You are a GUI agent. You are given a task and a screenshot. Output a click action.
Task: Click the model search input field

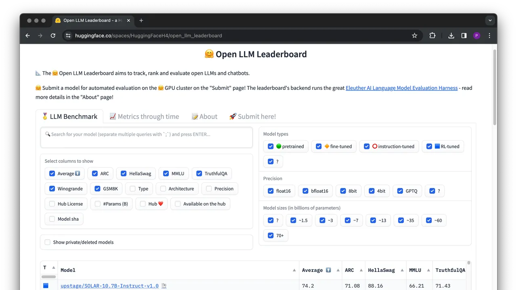(x=146, y=138)
